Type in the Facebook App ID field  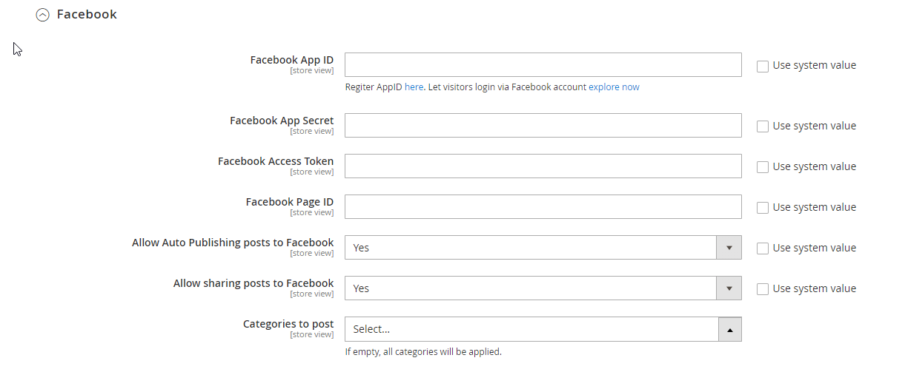click(543, 65)
